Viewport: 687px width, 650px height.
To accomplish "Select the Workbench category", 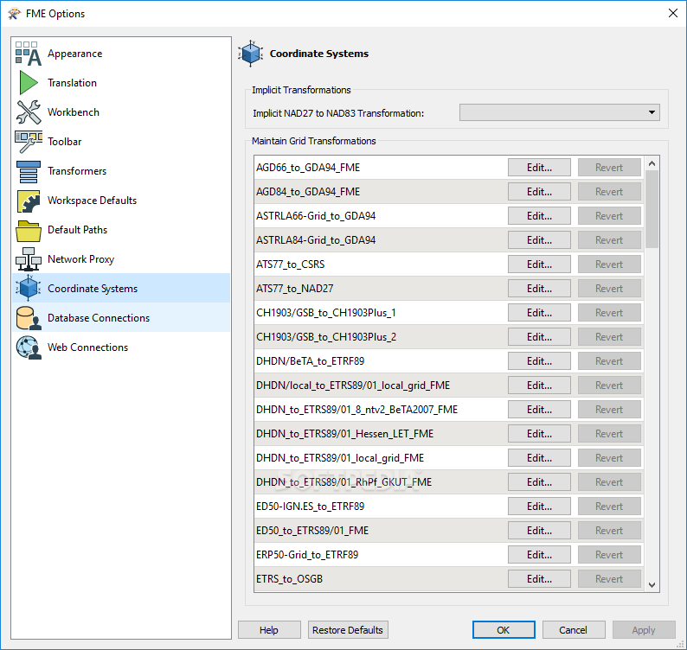I will (74, 112).
